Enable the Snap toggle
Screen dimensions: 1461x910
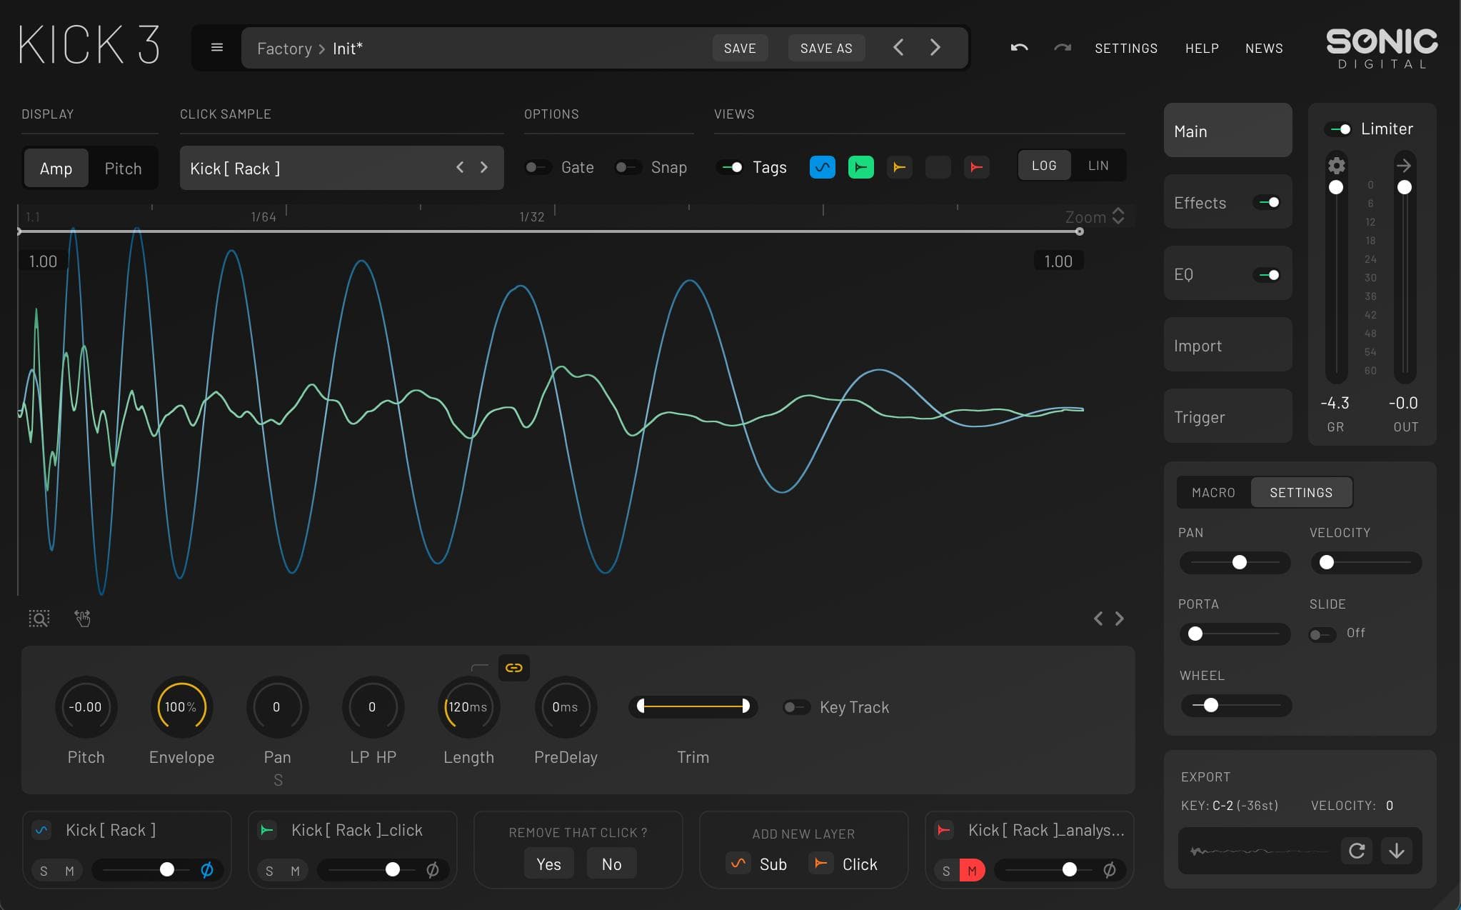tap(627, 167)
